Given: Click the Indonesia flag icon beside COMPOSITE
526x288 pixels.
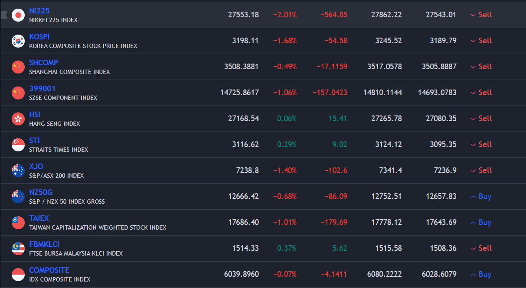Looking at the screenshot, I should 18,274.
